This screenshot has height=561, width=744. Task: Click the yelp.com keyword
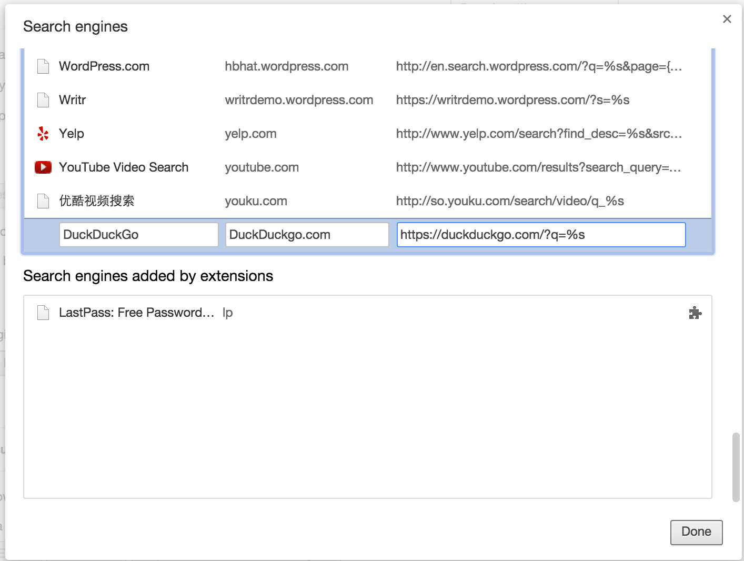(250, 134)
